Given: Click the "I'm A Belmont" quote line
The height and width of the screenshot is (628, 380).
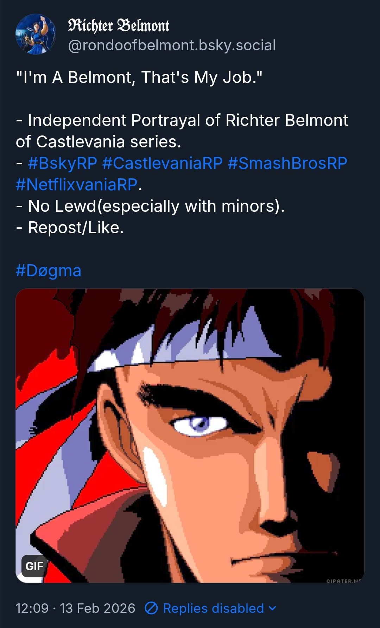Looking at the screenshot, I should [x=139, y=77].
